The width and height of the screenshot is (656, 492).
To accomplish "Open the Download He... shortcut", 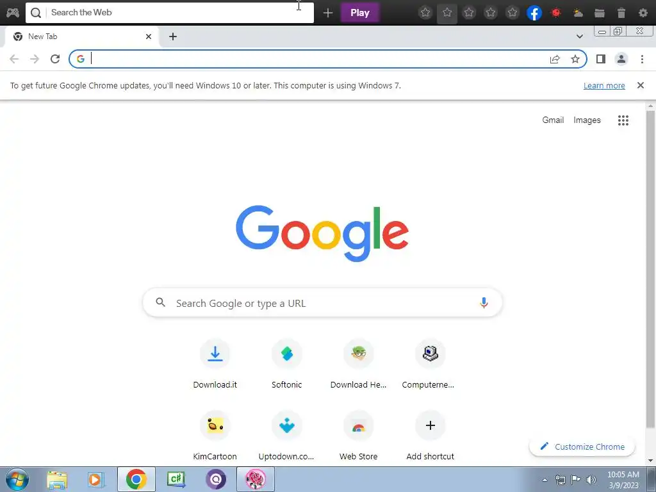I will 359,363.
